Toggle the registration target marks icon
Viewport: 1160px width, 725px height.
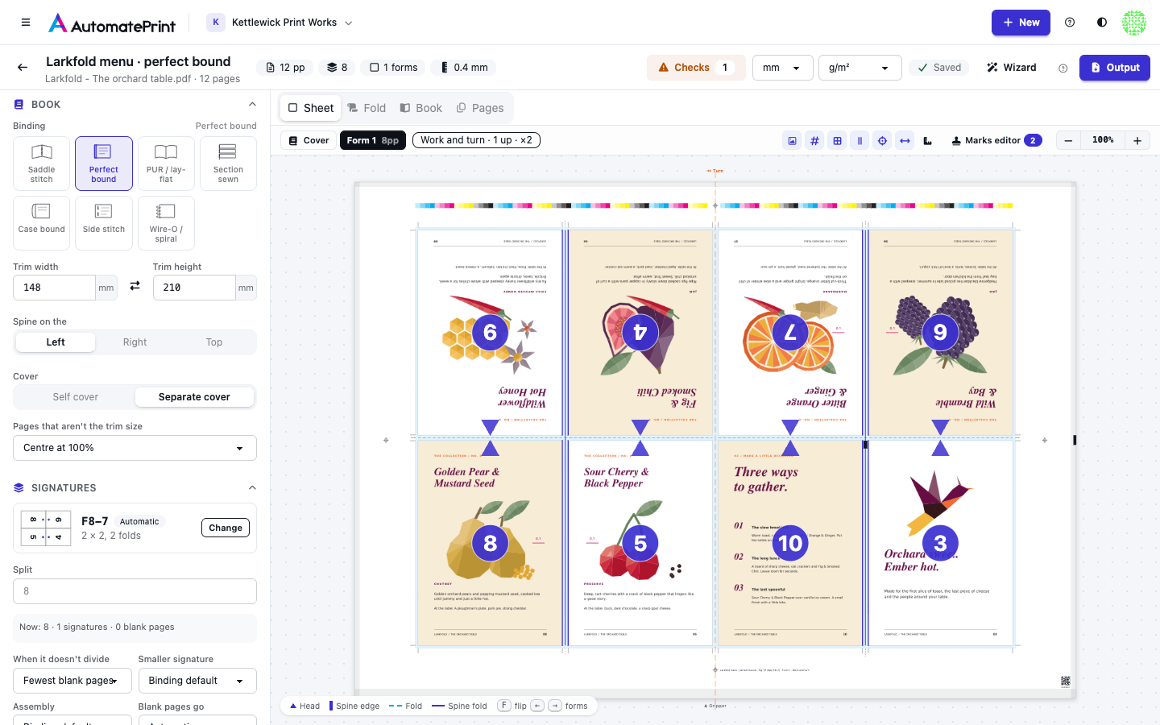(x=883, y=140)
